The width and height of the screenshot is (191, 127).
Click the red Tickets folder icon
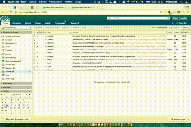point(3,72)
